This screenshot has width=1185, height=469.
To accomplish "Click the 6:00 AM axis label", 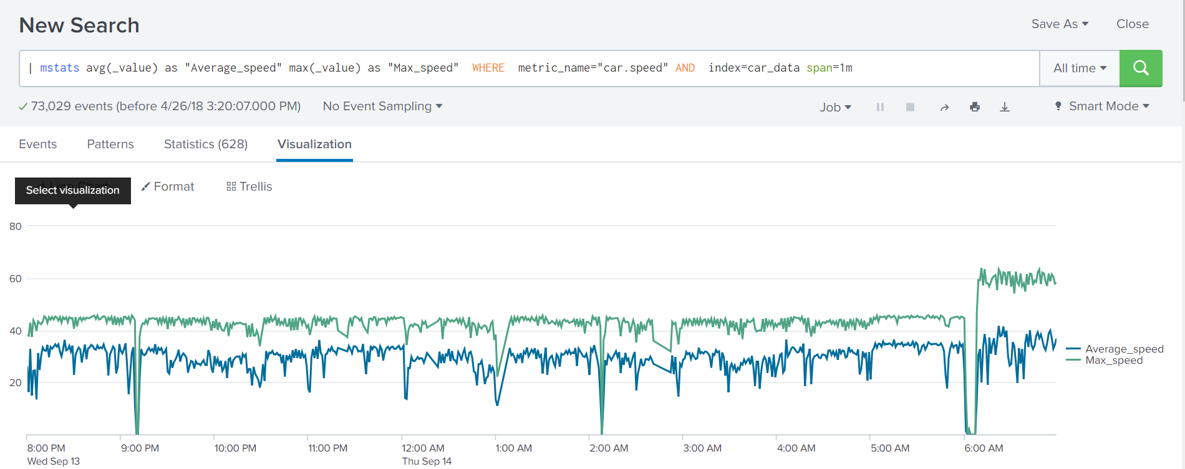I will (x=984, y=448).
